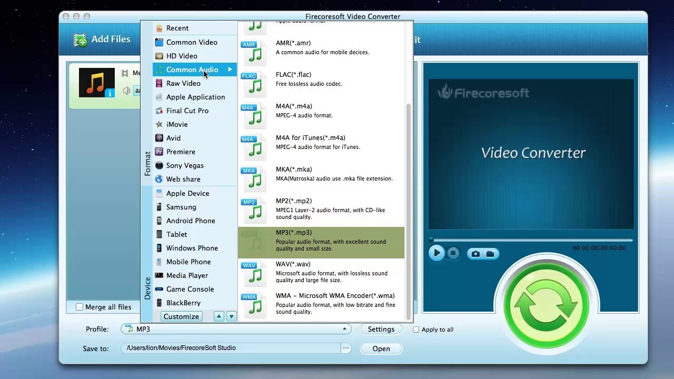Click the Web share globe icon
The height and width of the screenshot is (379, 674).
point(159,179)
